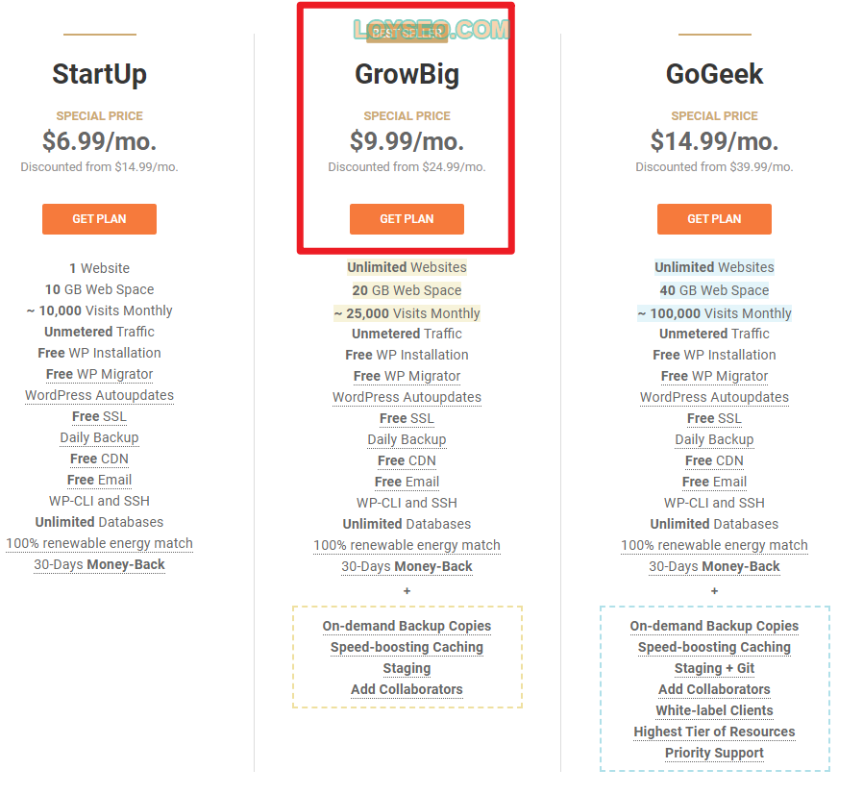
Task: Click '100% renewable energy match' under GrowBig
Action: pyautogui.click(x=407, y=545)
